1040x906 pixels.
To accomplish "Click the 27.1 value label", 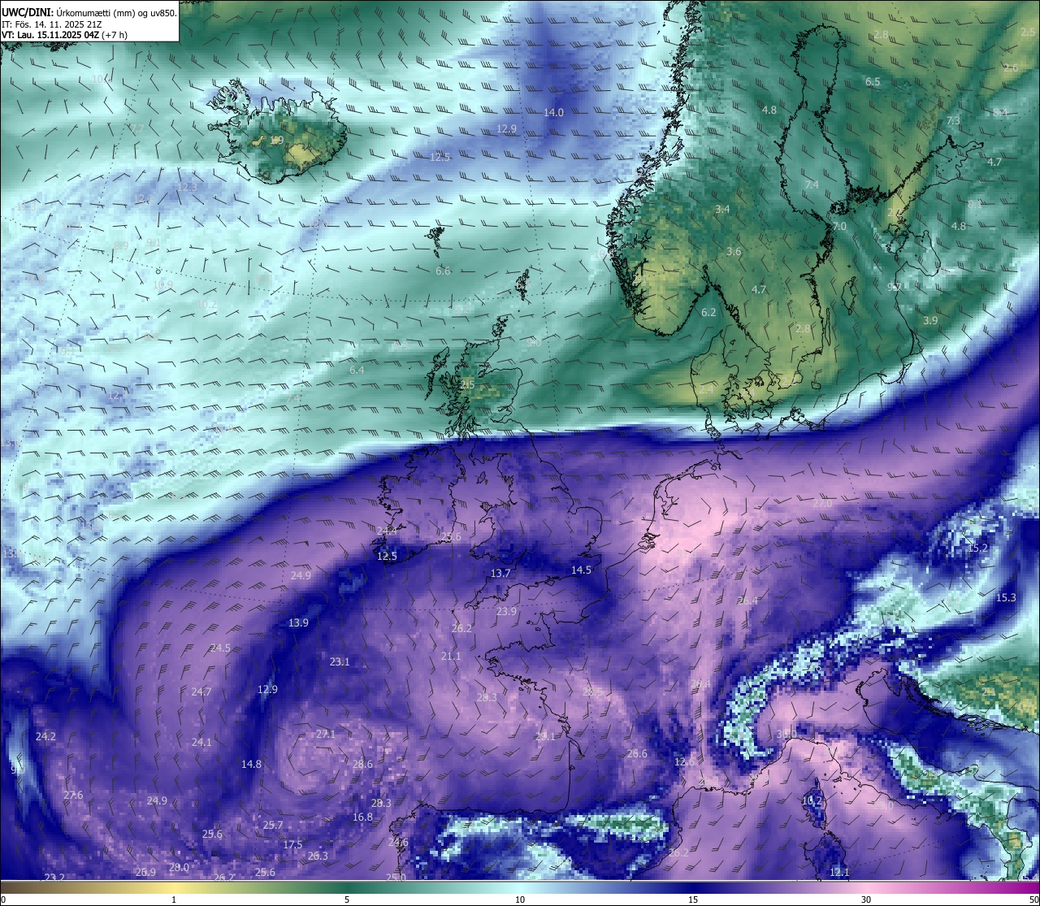I will tap(325, 735).
